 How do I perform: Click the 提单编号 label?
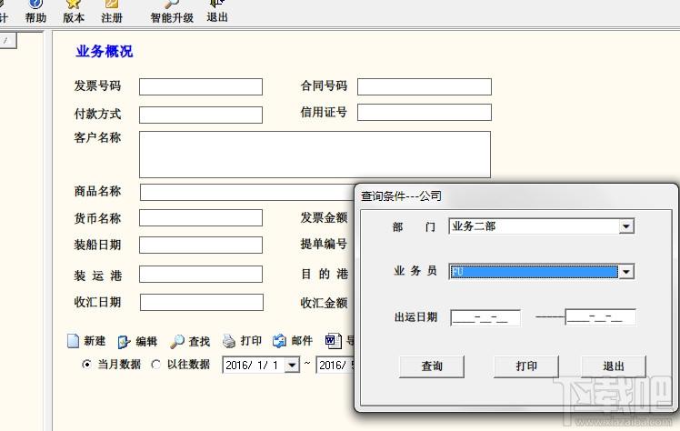tap(324, 244)
